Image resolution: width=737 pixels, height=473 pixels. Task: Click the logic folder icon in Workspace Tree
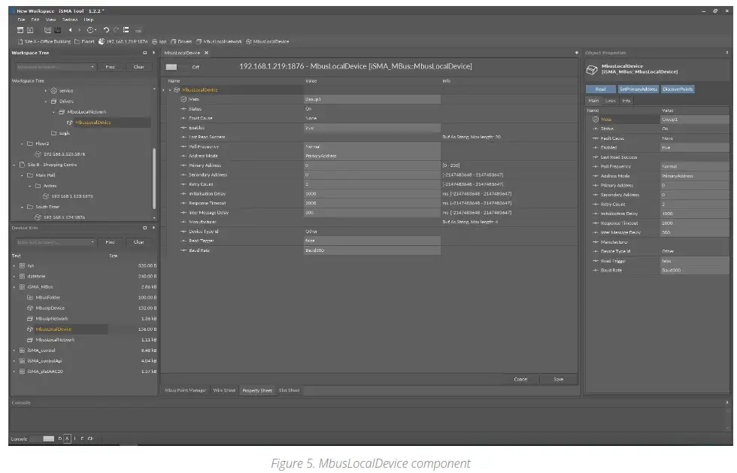pyautogui.click(x=53, y=133)
